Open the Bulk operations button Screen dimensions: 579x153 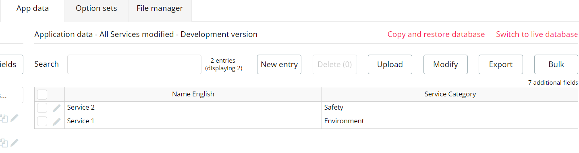[x=556, y=64]
